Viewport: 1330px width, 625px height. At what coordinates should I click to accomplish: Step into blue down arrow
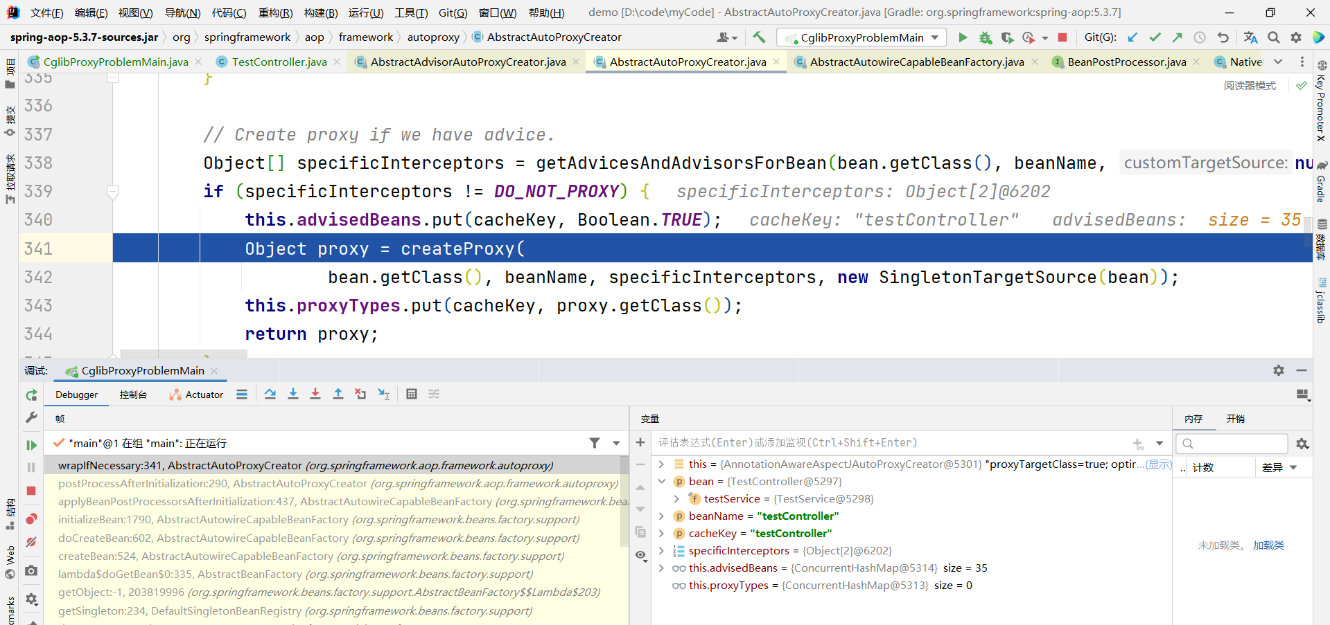coord(293,394)
